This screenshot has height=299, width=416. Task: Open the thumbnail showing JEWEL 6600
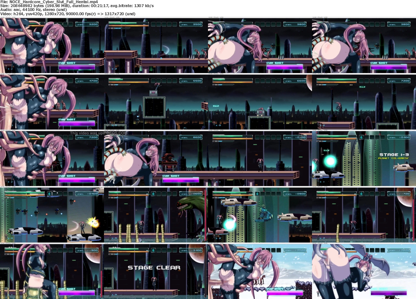260,102
